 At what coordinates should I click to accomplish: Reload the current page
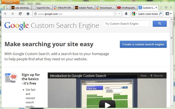[x=20, y=14]
